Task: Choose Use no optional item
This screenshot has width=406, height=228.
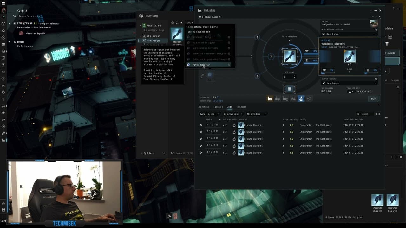Action: tap(199, 32)
